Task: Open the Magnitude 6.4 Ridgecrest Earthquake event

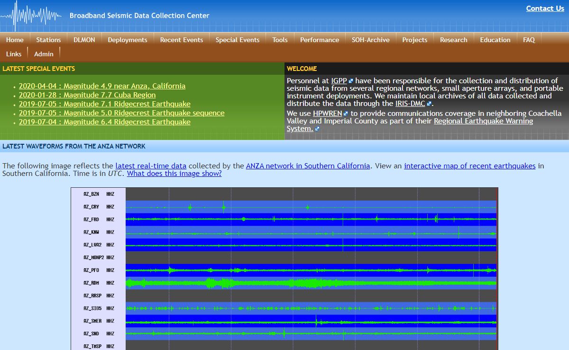Action: 105,122
